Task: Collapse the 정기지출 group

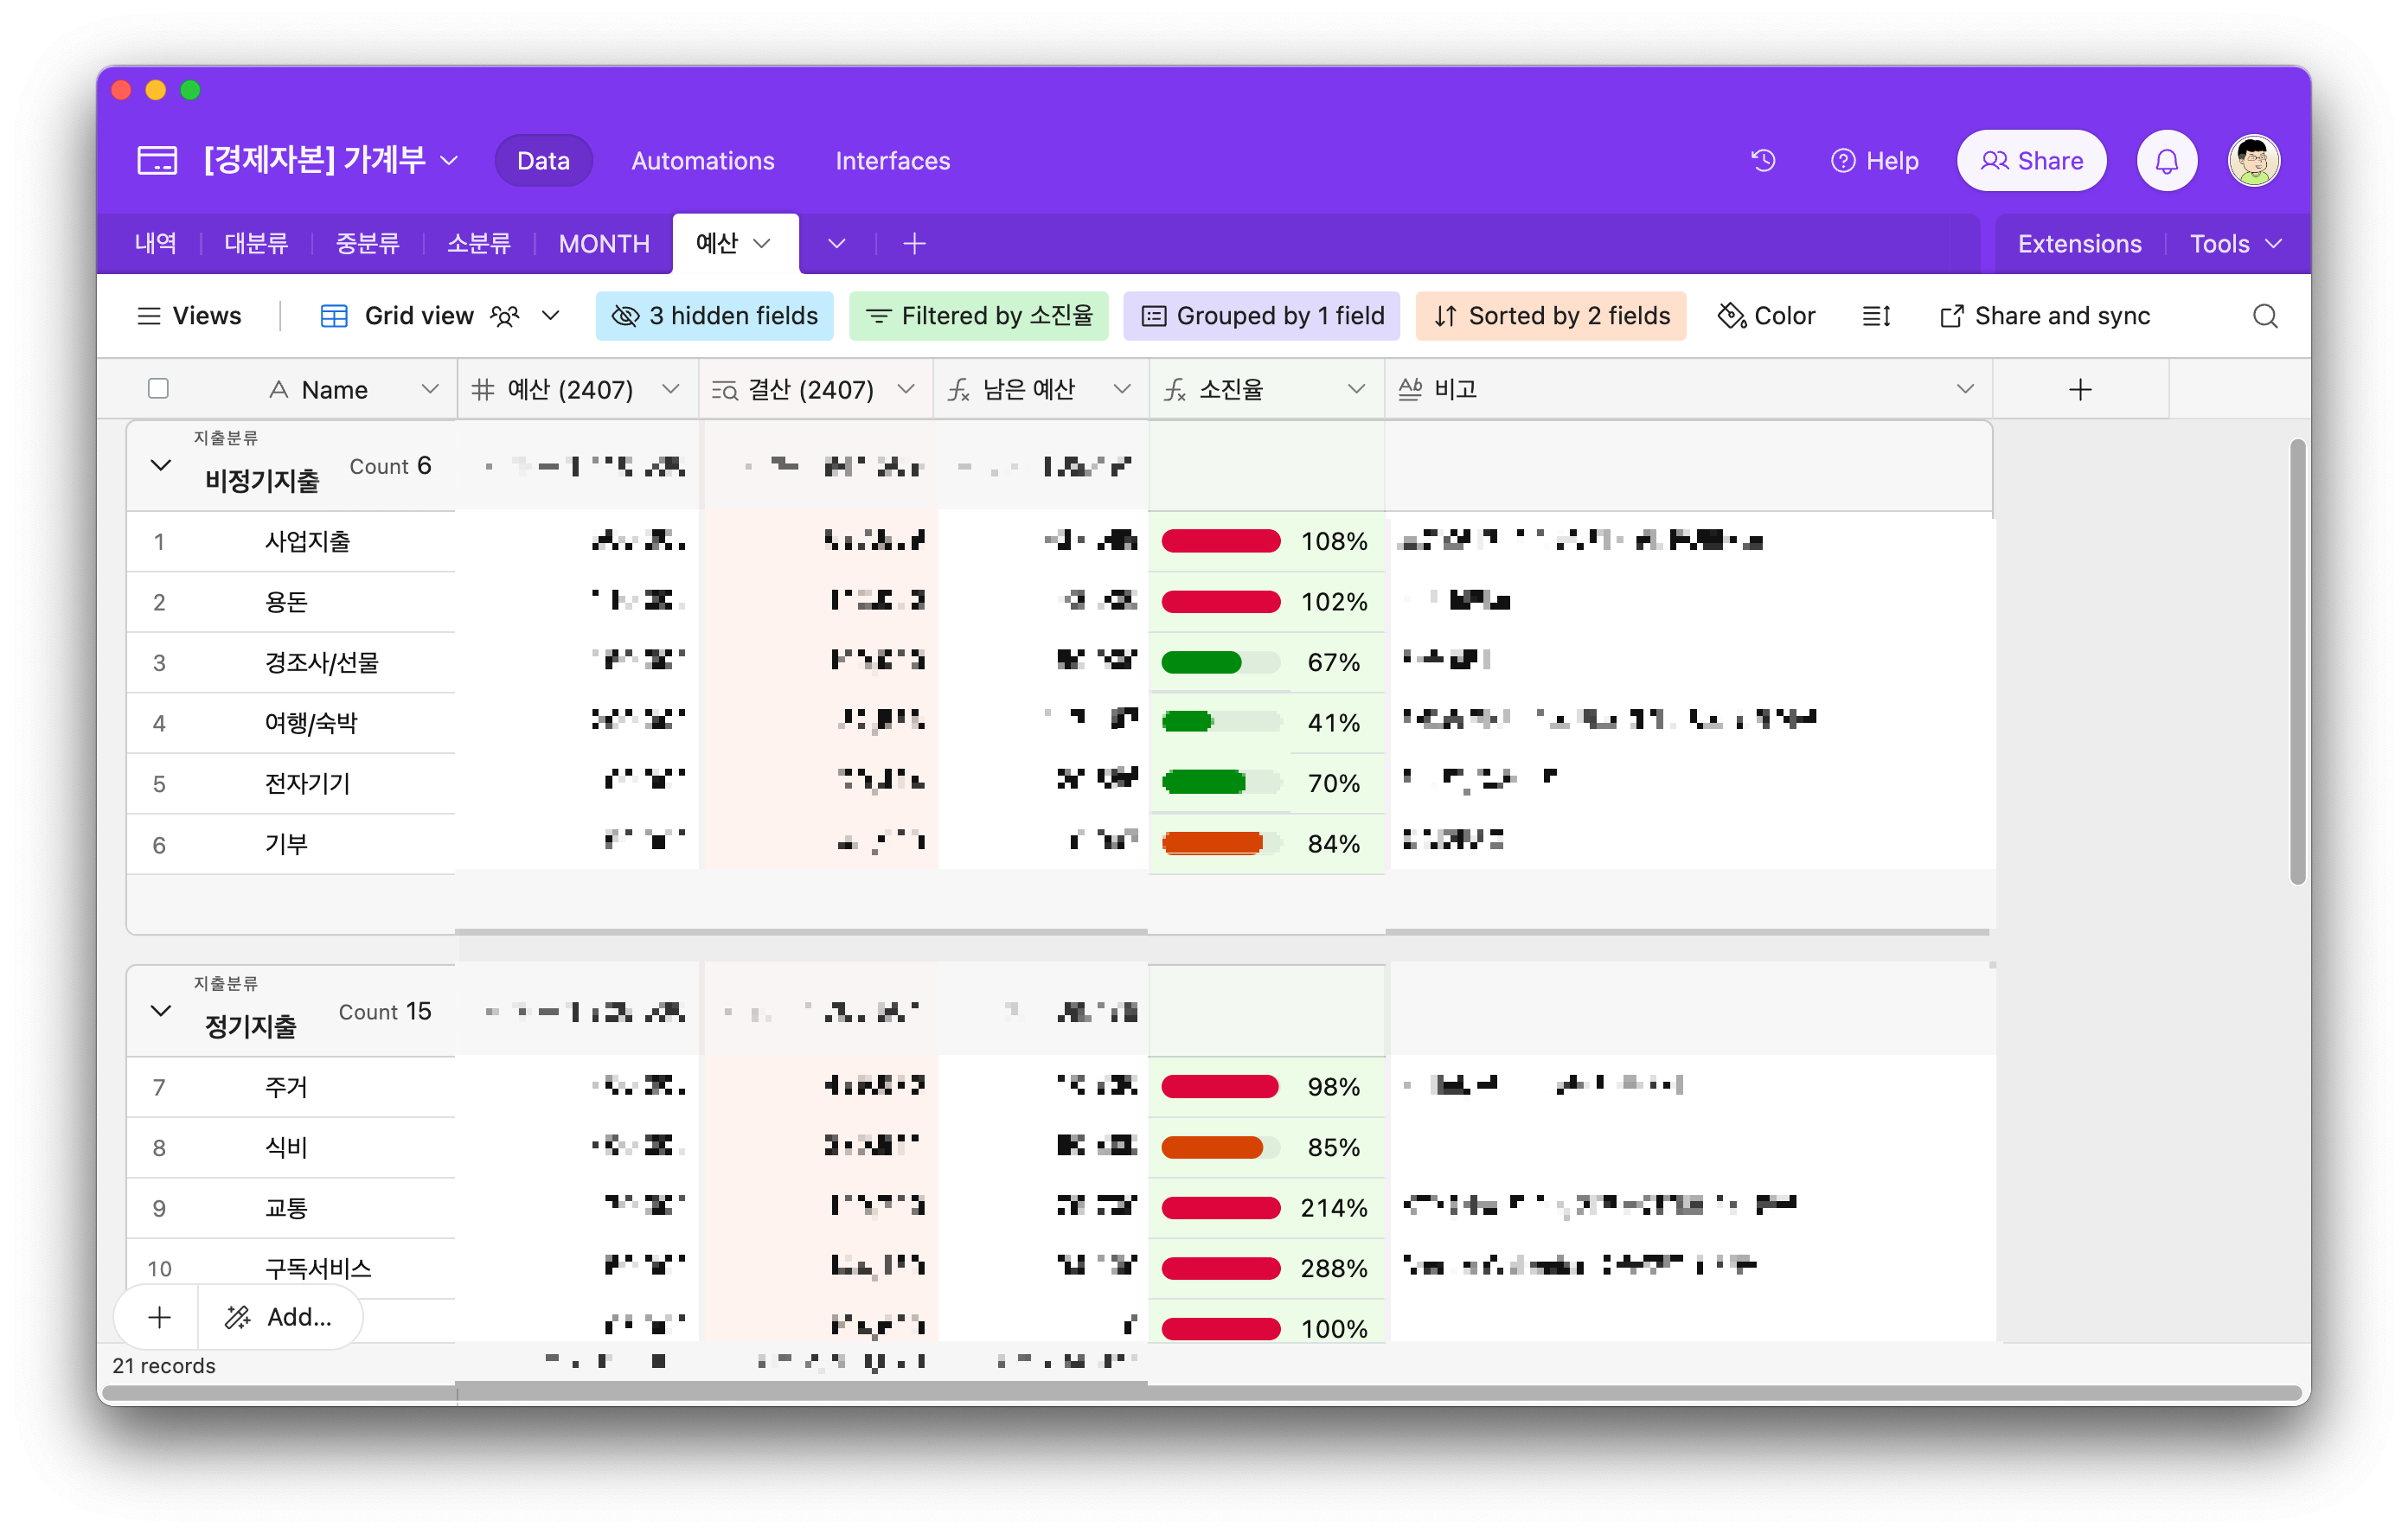Action: coord(160,1010)
